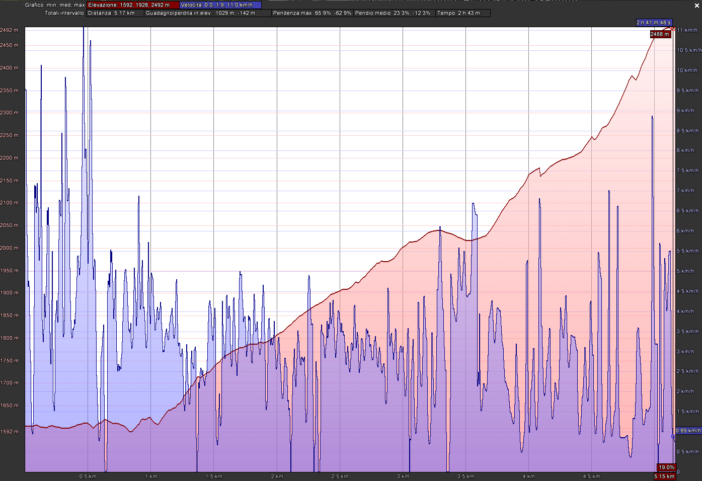The height and width of the screenshot is (481, 702).
Task: Click the 5 km/h speed axis label
Action: [x=685, y=271]
